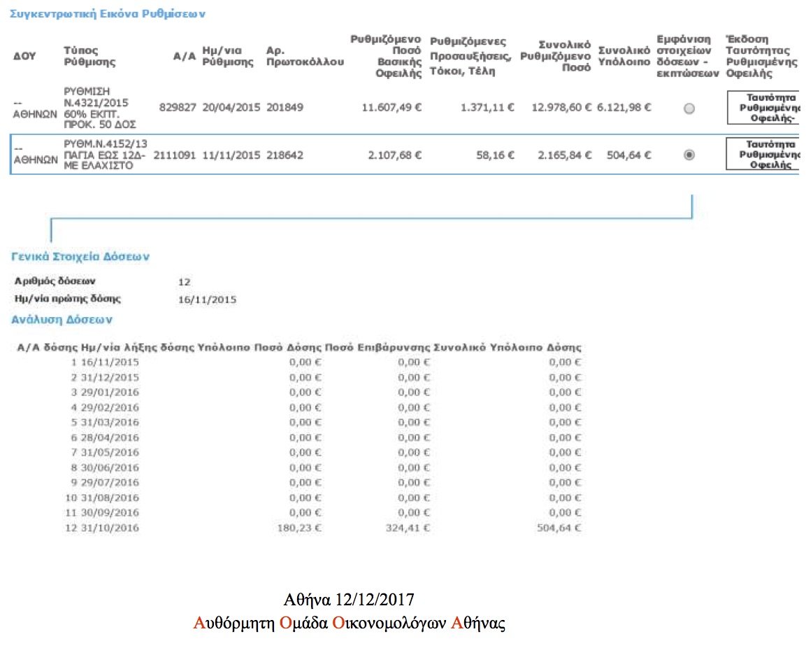806x655 pixels.
Task: Click the ΔΟΥ column header
Action: (x=24, y=56)
